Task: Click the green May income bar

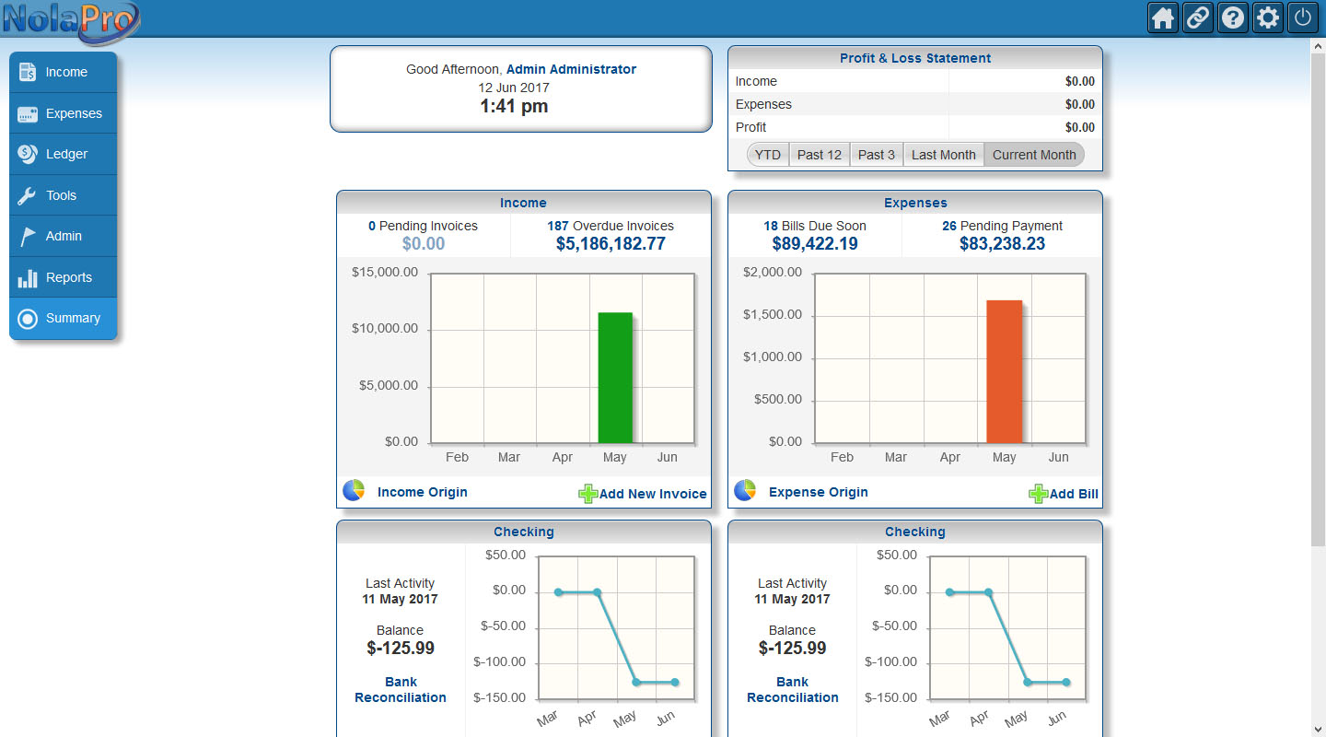Action: (615, 378)
